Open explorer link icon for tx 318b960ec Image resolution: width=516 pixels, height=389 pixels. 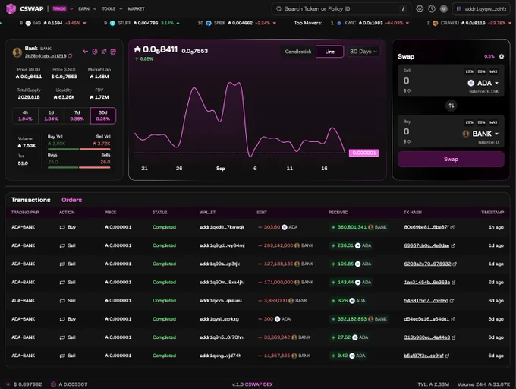point(454,337)
